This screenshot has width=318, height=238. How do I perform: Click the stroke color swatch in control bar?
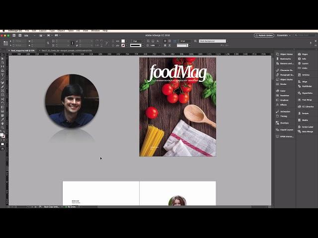click(x=123, y=46)
